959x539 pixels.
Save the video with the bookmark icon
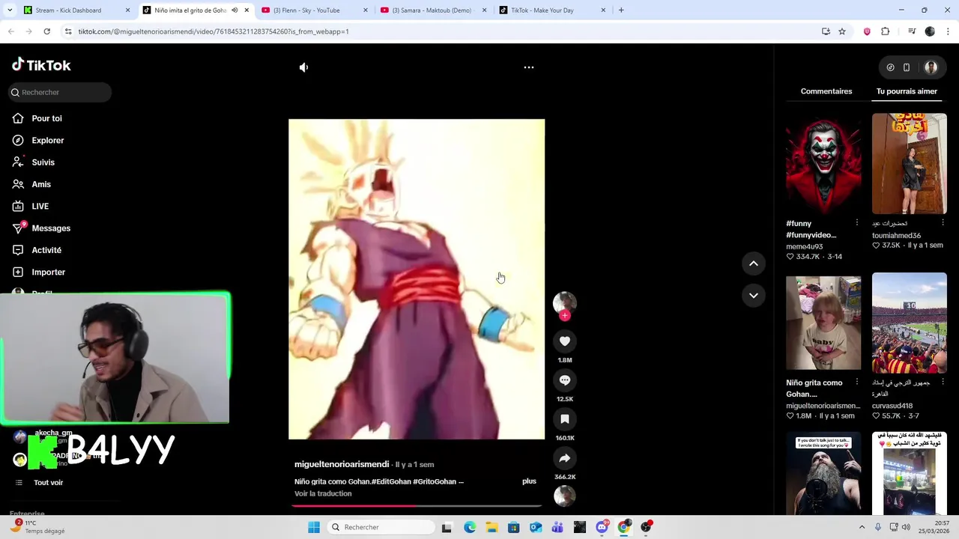(565, 419)
